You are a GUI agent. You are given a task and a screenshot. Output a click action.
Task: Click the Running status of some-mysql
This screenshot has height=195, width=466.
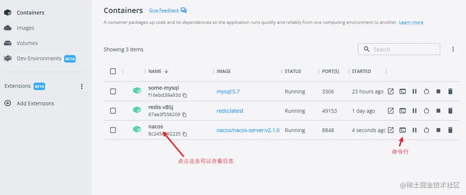(295, 92)
